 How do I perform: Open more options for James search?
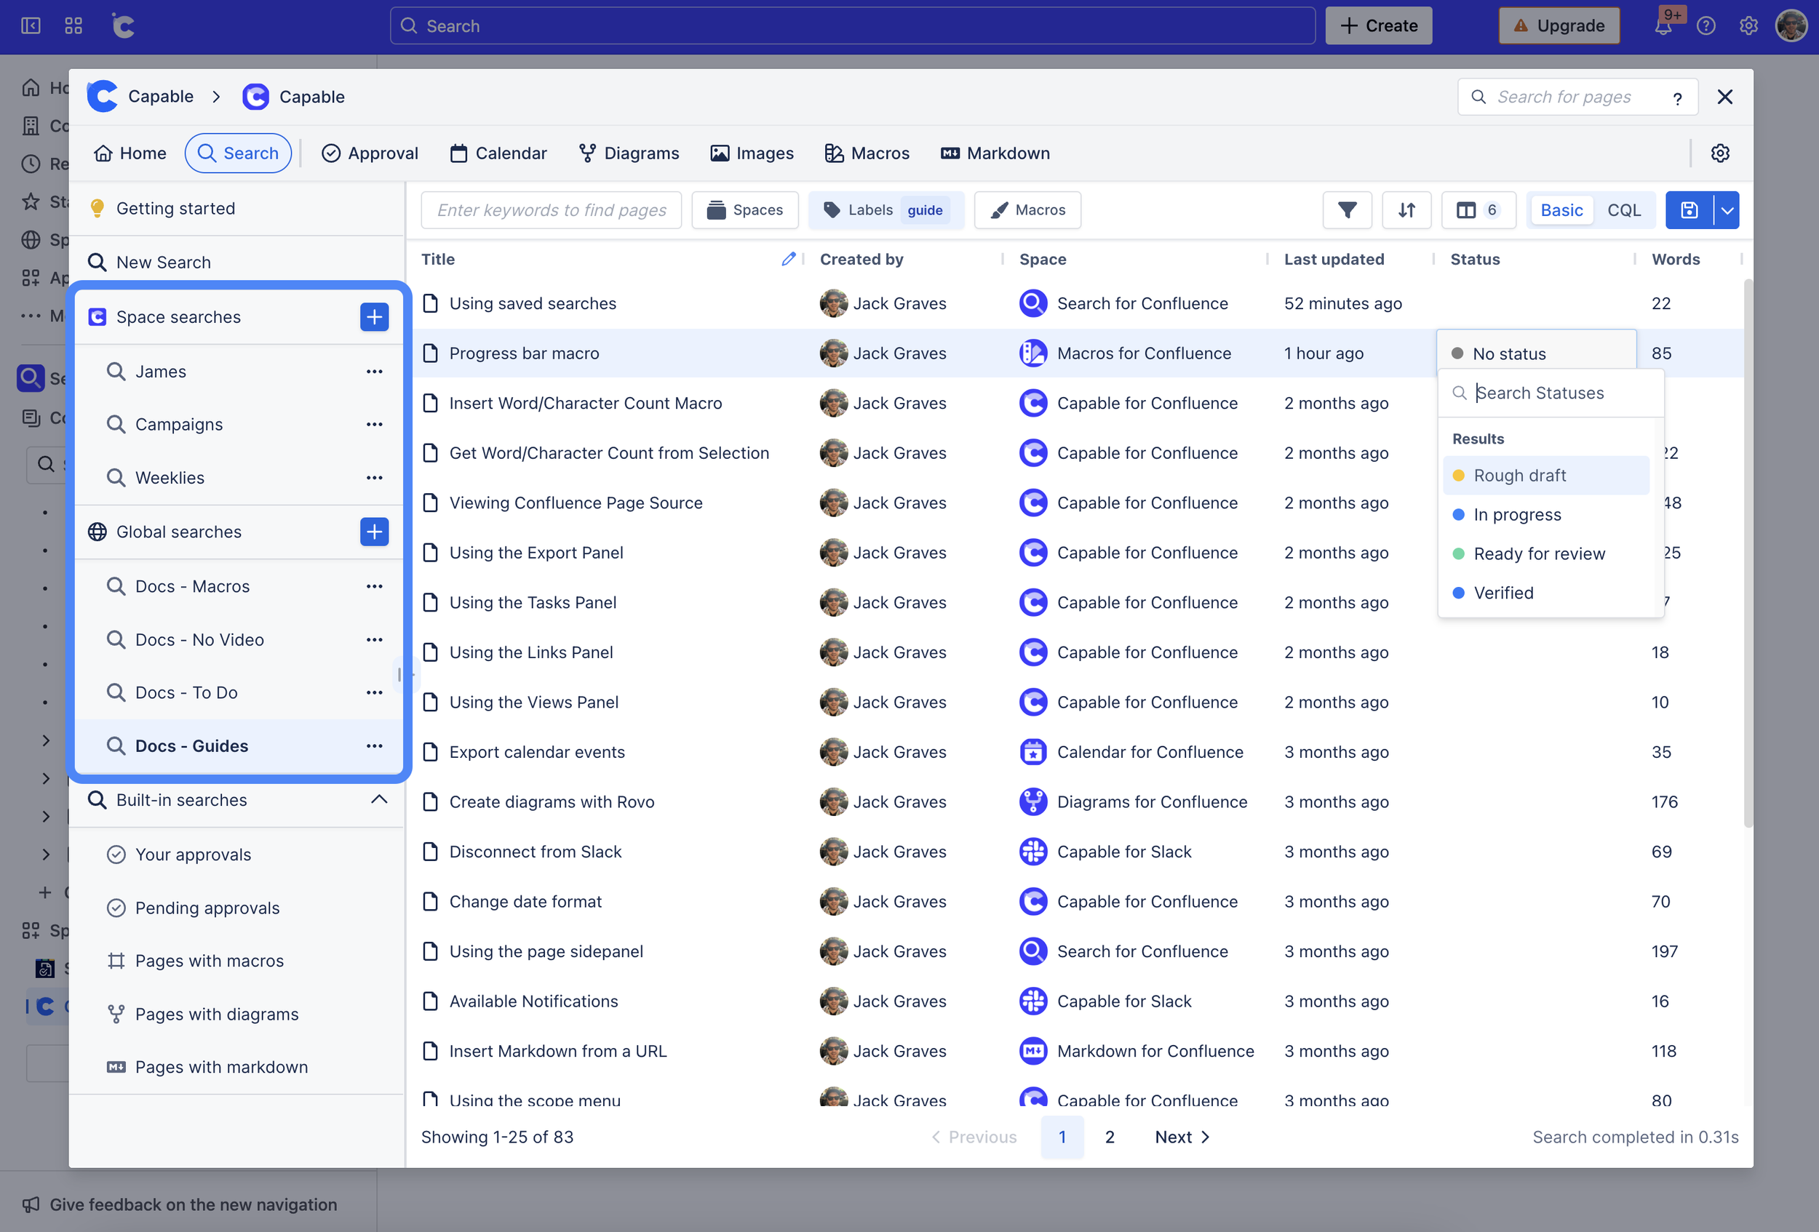coord(374,372)
